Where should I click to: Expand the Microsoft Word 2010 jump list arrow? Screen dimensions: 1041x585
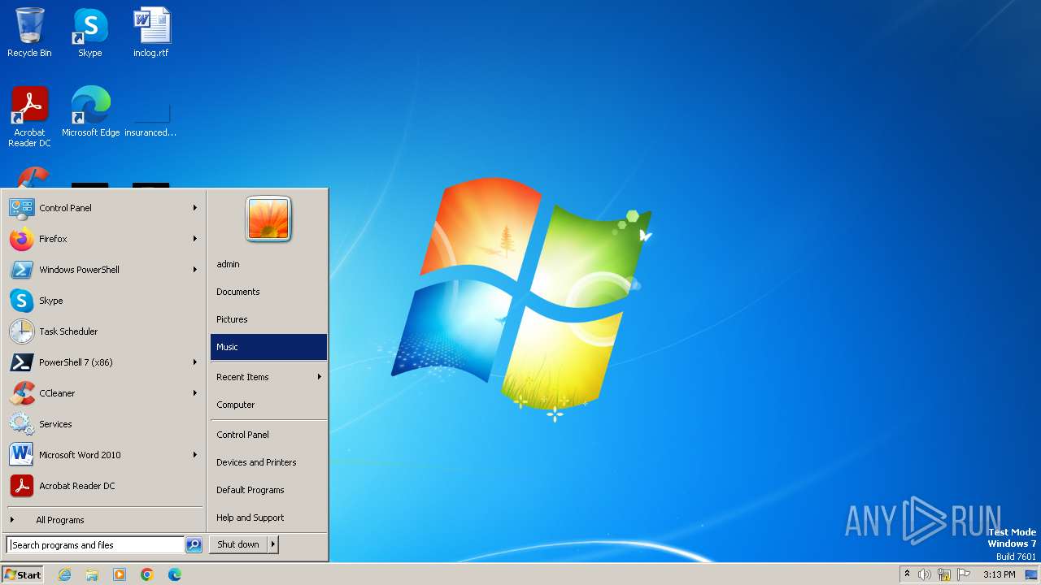click(195, 455)
